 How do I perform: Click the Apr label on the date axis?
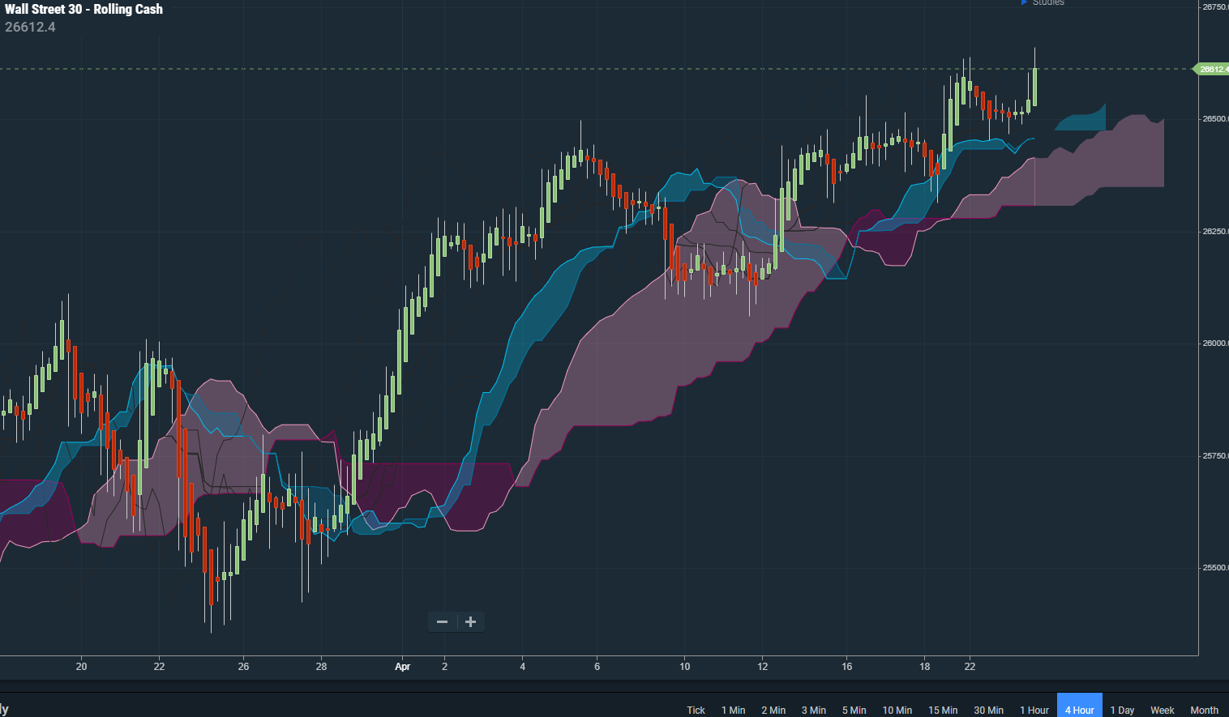pos(403,667)
